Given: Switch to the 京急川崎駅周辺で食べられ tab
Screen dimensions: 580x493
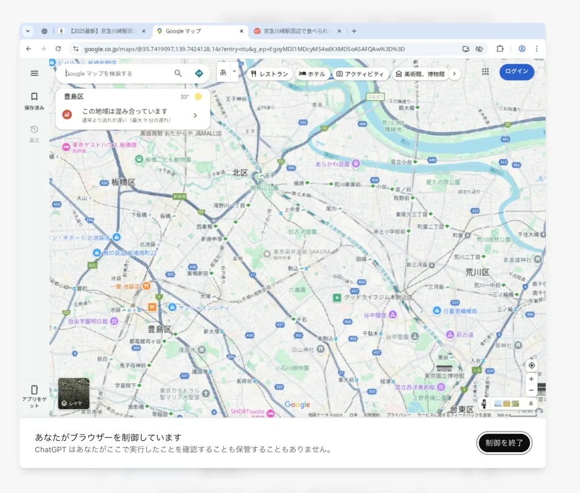Looking at the screenshot, I should (298, 31).
